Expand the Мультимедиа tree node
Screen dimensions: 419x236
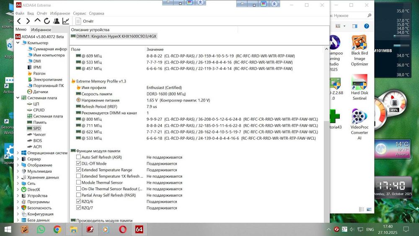[18, 171]
